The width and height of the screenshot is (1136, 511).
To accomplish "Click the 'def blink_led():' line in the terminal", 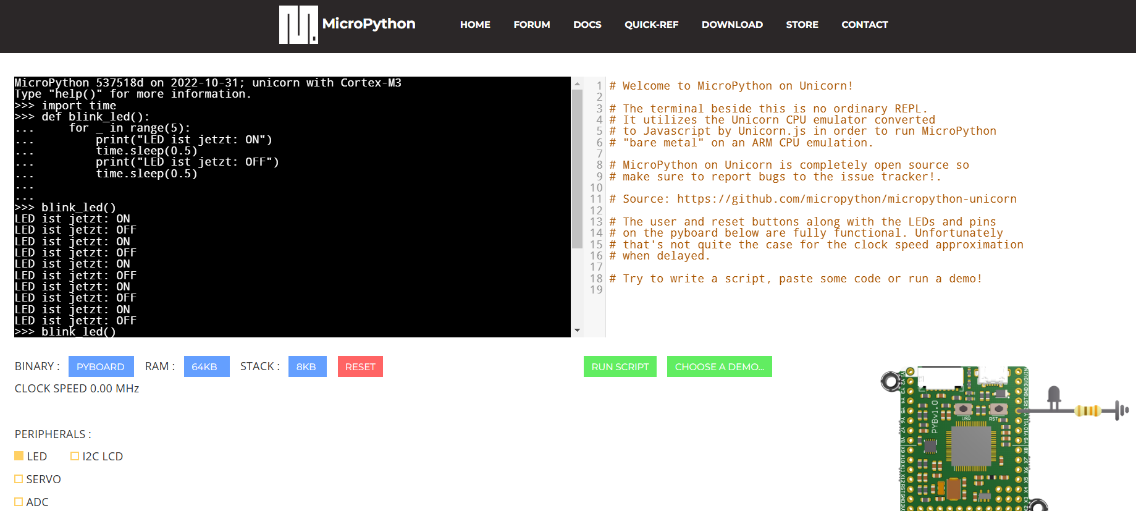I will tap(82, 117).
